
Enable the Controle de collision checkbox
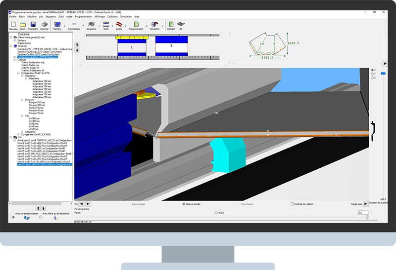click(x=292, y=204)
